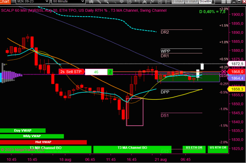The width and height of the screenshot is (246, 163).
Task: Open the list-style toolbar icon
Action: click(167, 2)
